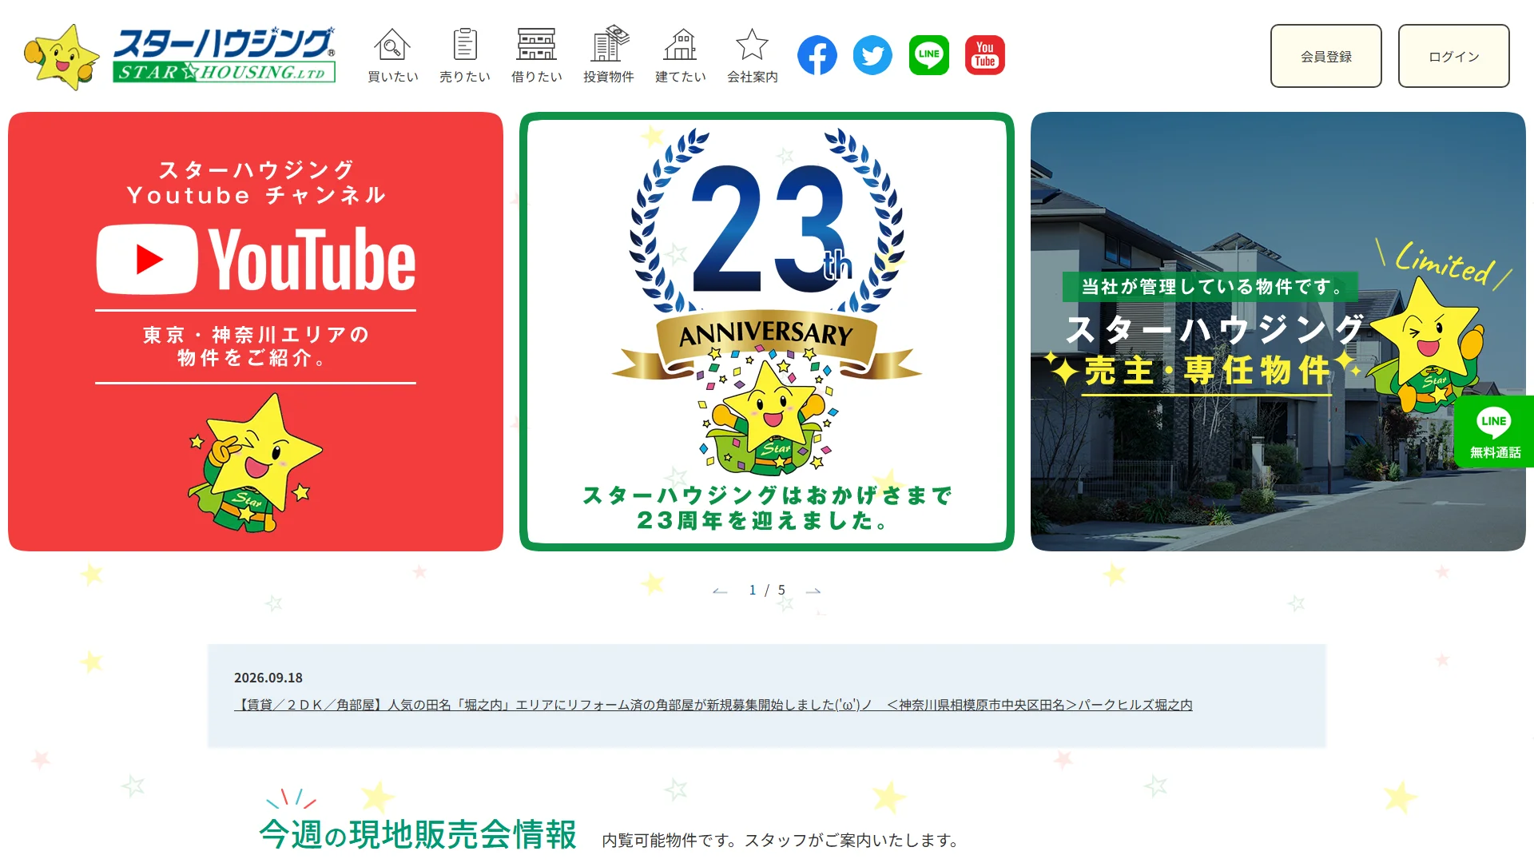
Task: Open the 買いたい house search icon
Action: [392, 55]
